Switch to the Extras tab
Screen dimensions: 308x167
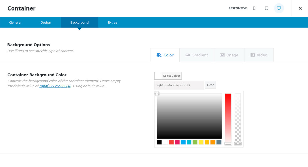[112, 22]
